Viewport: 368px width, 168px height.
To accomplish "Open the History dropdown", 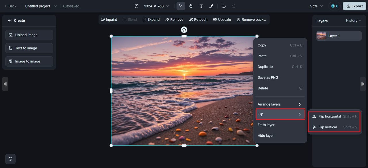I will tap(354, 20).
